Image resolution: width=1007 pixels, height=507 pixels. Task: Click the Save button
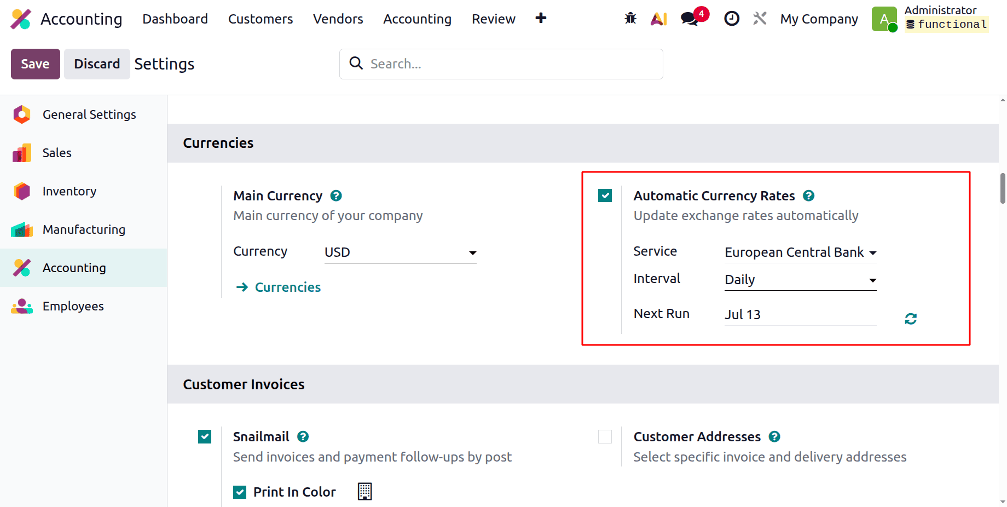[x=36, y=64]
